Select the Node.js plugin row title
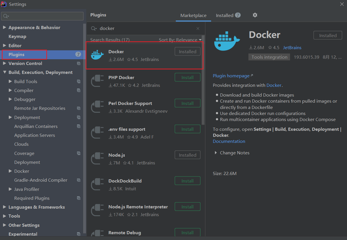The width and height of the screenshot is (347, 240). coord(117,155)
